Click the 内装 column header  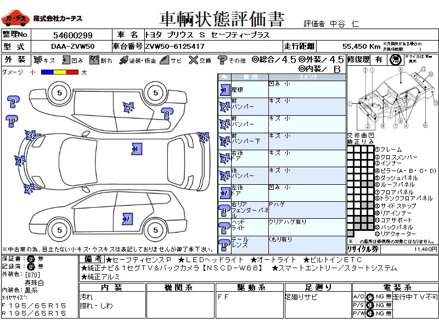[x=112, y=287]
